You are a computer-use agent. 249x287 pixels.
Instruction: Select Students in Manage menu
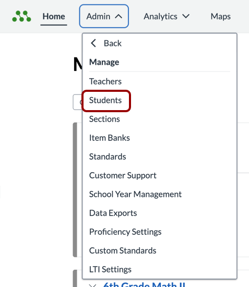click(x=105, y=100)
